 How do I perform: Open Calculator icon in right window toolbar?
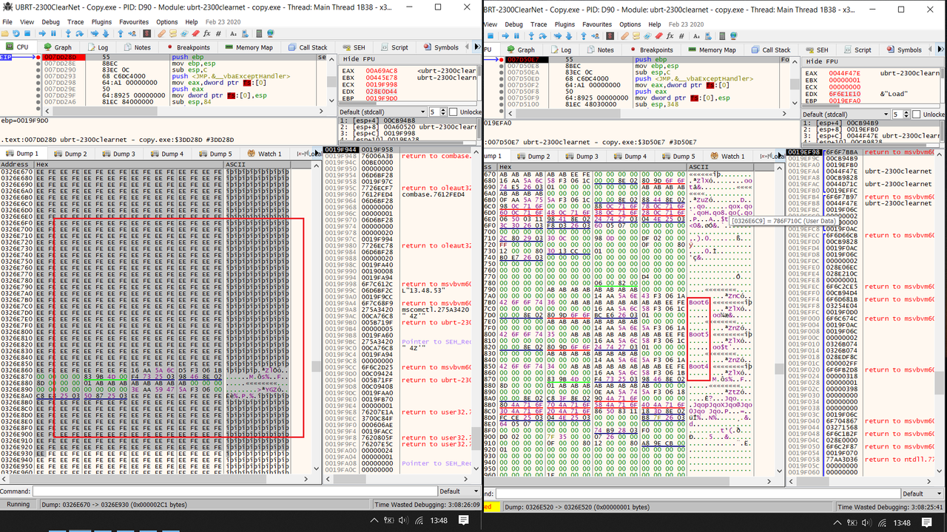click(x=722, y=34)
